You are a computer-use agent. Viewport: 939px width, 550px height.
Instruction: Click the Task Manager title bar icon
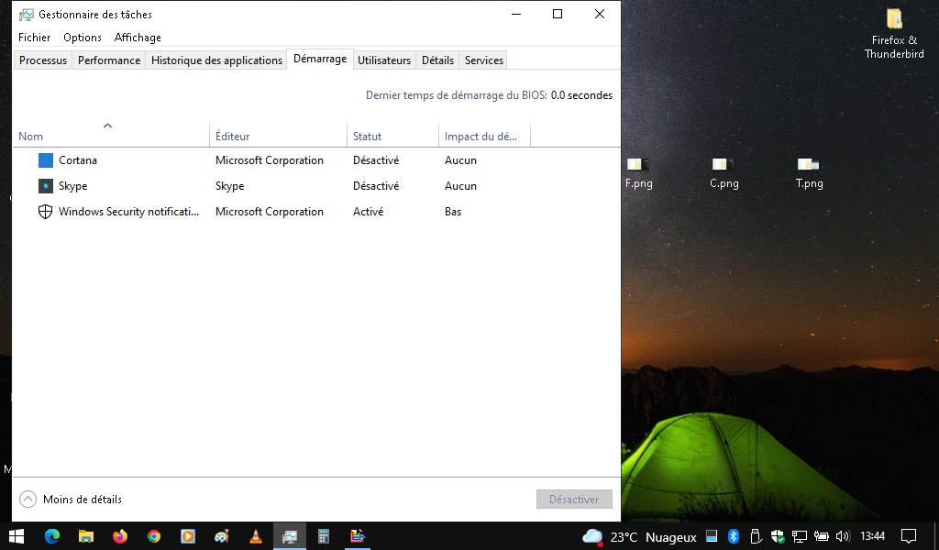(27, 15)
